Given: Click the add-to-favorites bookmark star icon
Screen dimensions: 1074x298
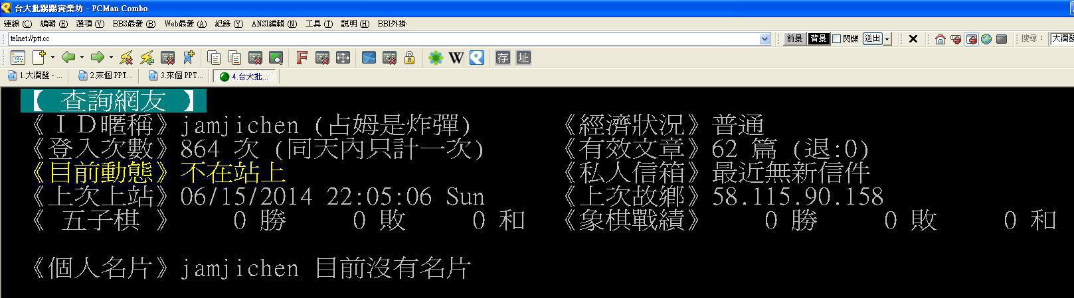Looking at the screenshot, I should [x=189, y=58].
